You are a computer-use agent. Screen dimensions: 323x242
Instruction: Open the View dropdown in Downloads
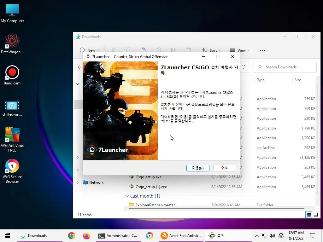coord(240,50)
